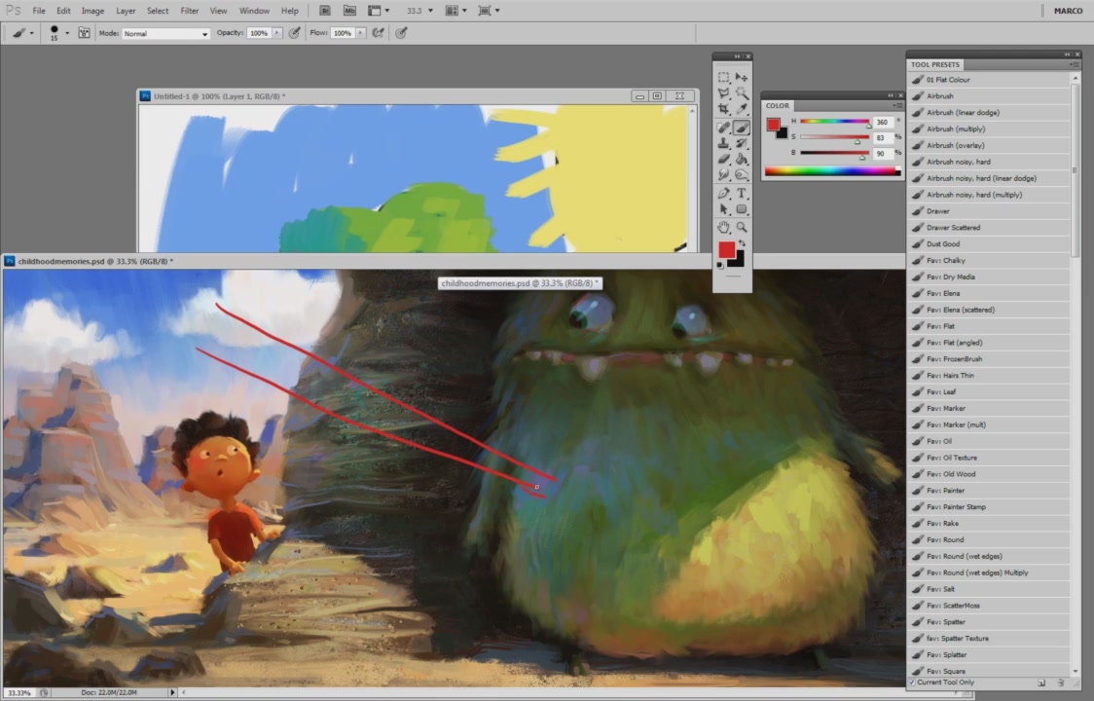Click the Opacity value field
Screen dimensions: 1094x701
(259, 33)
